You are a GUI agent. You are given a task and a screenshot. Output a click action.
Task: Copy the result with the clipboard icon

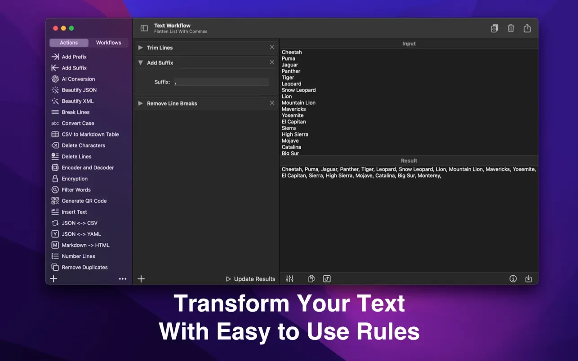[x=311, y=278]
